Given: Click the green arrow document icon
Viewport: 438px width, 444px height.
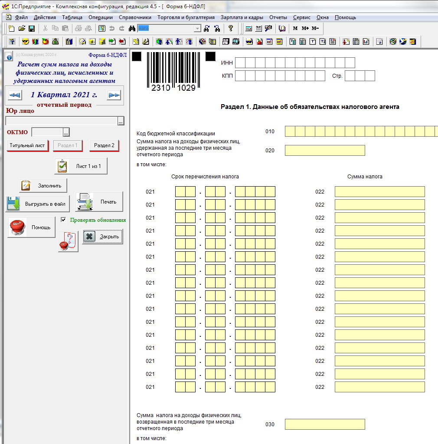Looking at the screenshot, I should 112,42.
